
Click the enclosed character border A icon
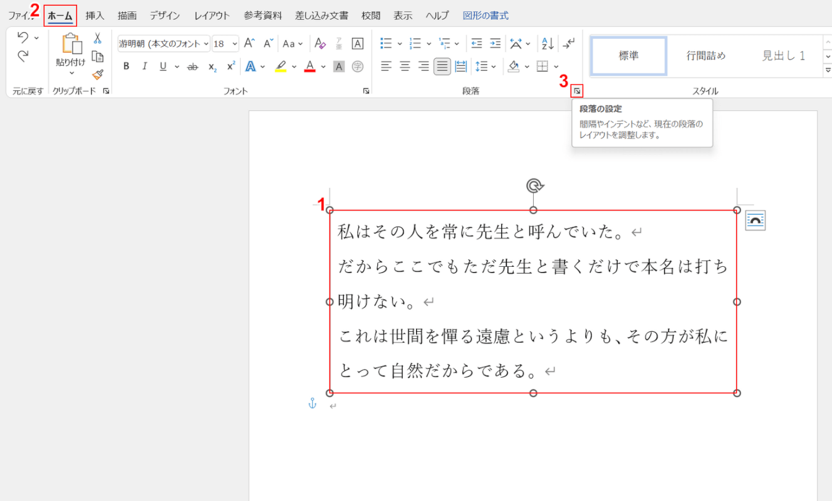(x=358, y=43)
